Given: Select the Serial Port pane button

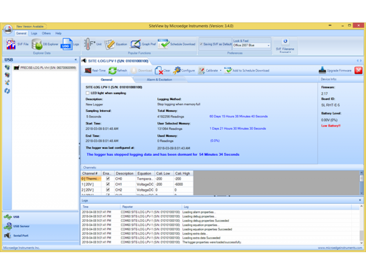Looking at the screenshot, I should coord(41,236).
